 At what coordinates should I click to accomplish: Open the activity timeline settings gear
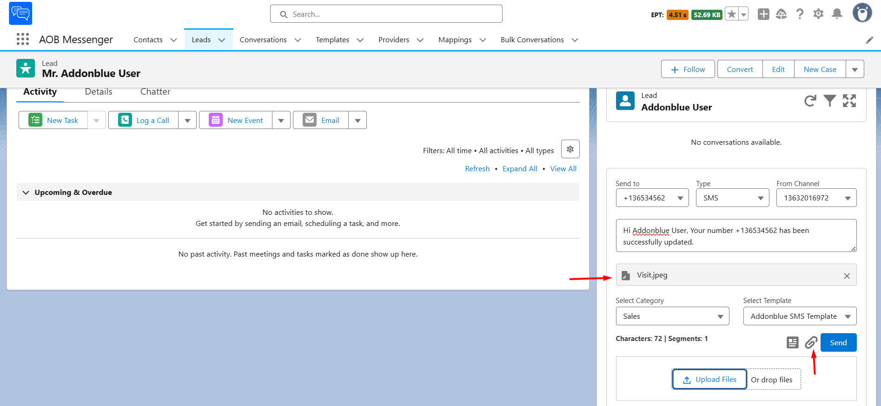[570, 149]
